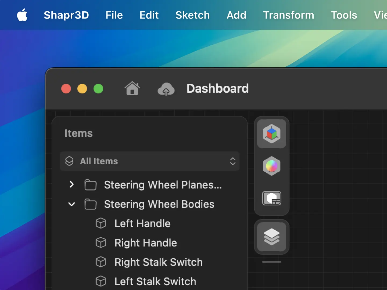Click the cube icon beside Right Handle

pyautogui.click(x=101, y=242)
